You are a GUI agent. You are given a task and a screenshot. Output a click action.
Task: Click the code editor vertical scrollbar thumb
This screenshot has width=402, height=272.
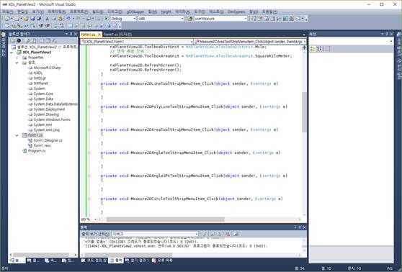304,112
